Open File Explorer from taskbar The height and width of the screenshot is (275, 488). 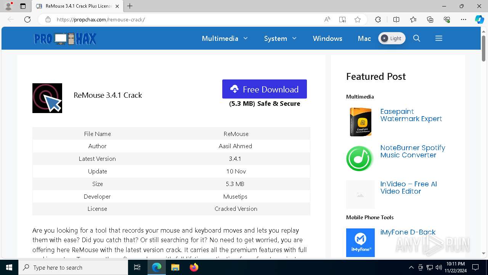[x=175, y=267]
